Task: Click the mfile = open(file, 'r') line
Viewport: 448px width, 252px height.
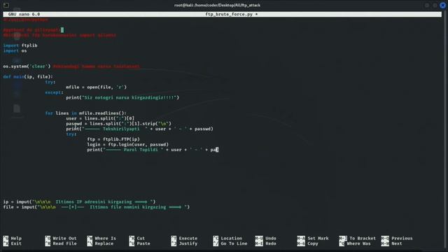Action: coord(97,87)
